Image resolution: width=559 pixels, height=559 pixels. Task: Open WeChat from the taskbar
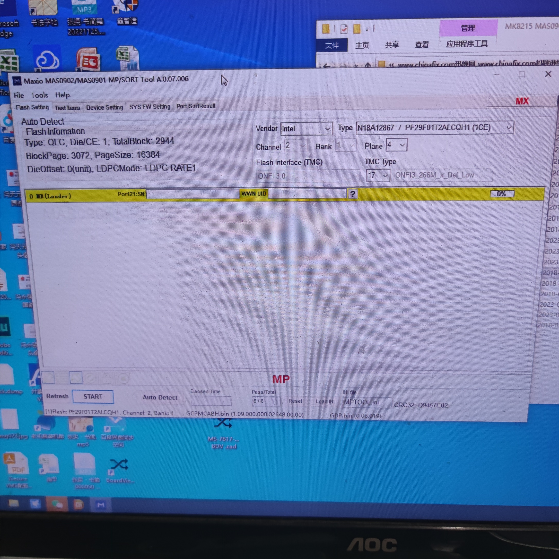tap(57, 504)
